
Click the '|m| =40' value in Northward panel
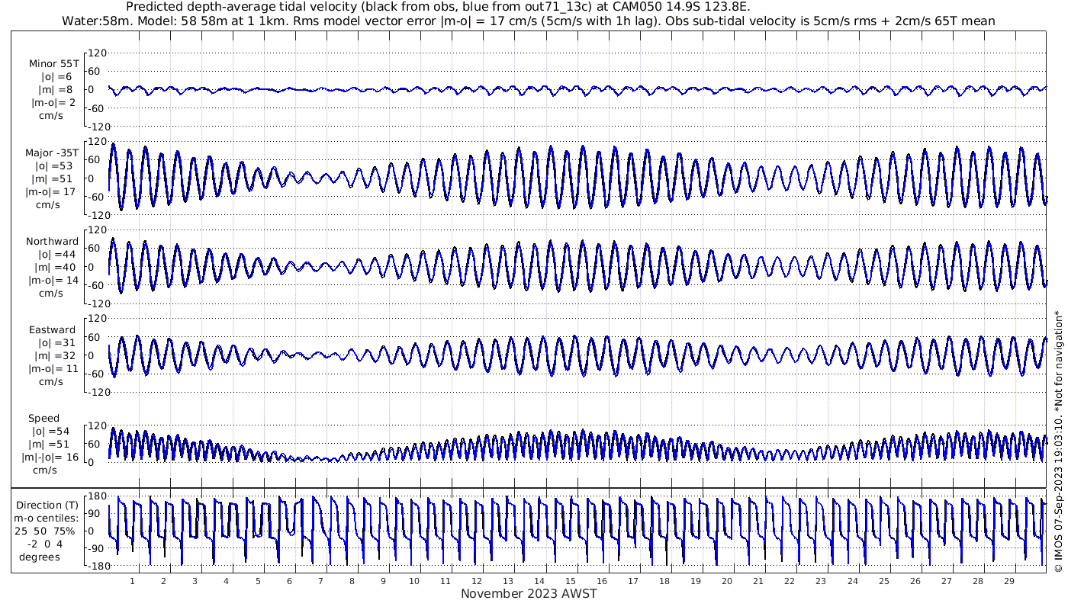pos(56,268)
